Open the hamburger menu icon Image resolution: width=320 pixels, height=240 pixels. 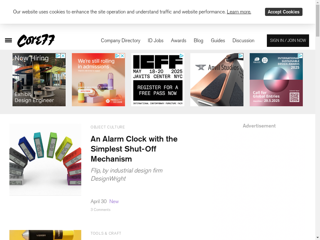pyautogui.click(x=8, y=40)
